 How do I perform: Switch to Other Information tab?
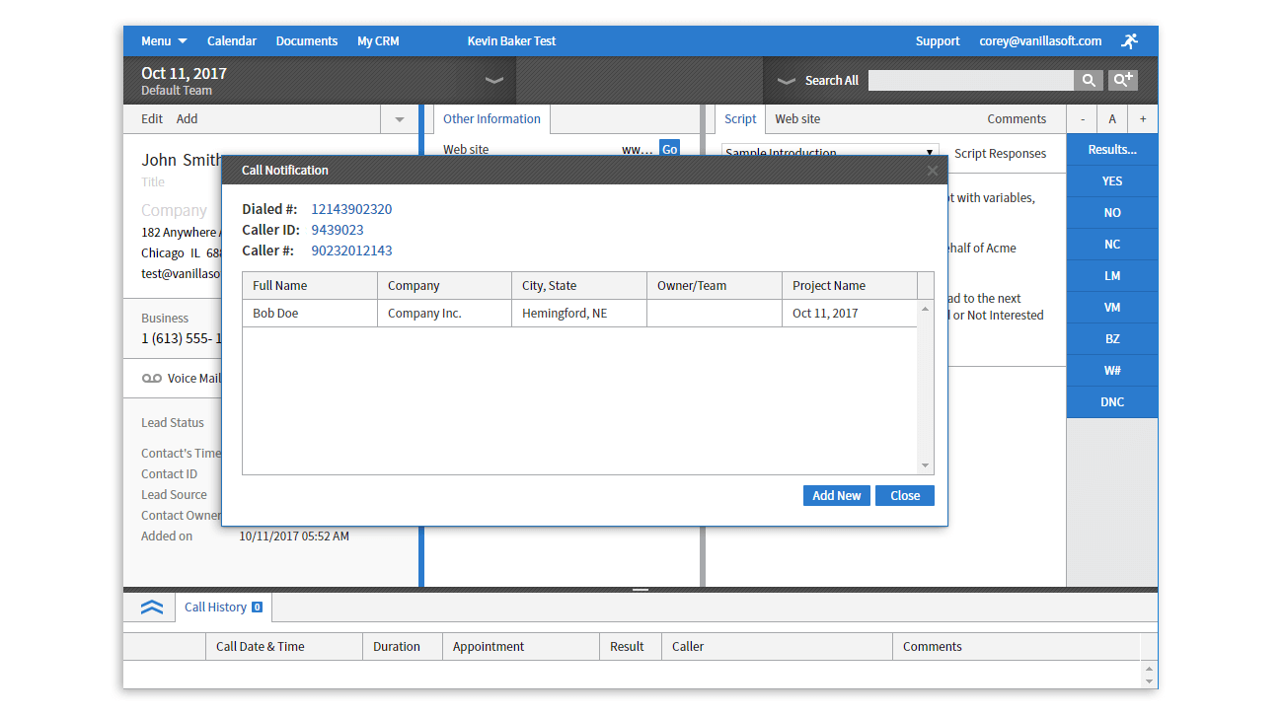click(x=491, y=119)
